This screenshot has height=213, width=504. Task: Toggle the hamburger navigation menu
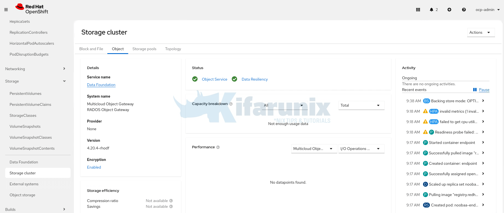point(6,10)
